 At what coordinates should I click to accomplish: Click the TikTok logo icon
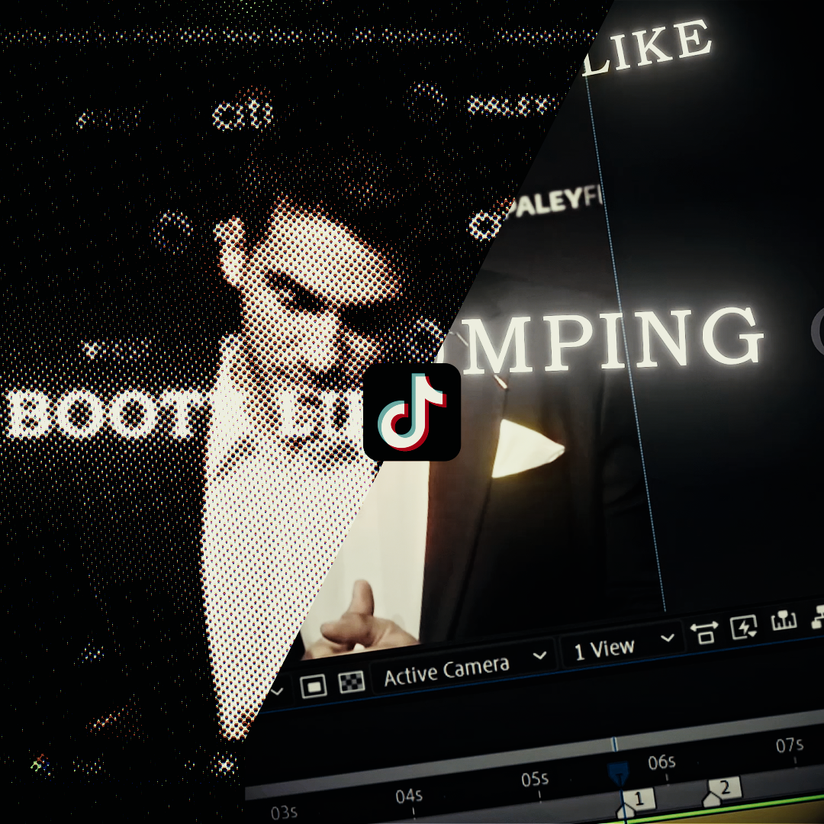[412, 412]
